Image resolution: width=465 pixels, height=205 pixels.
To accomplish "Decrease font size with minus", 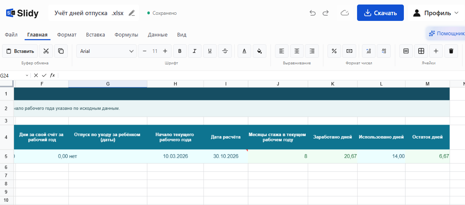I will pos(144,51).
